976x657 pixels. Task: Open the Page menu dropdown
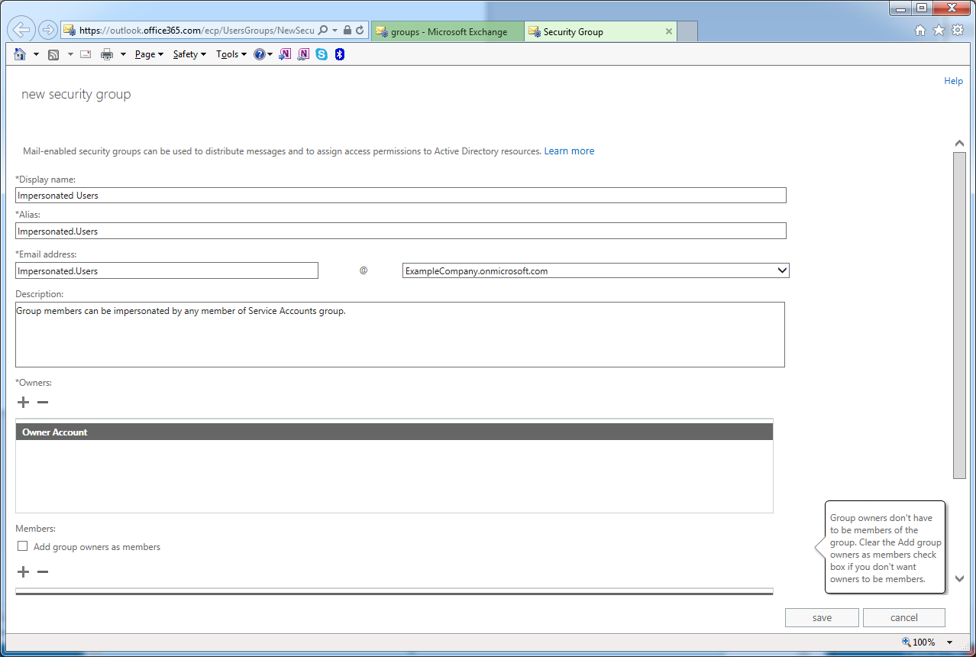pyautogui.click(x=149, y=54)
